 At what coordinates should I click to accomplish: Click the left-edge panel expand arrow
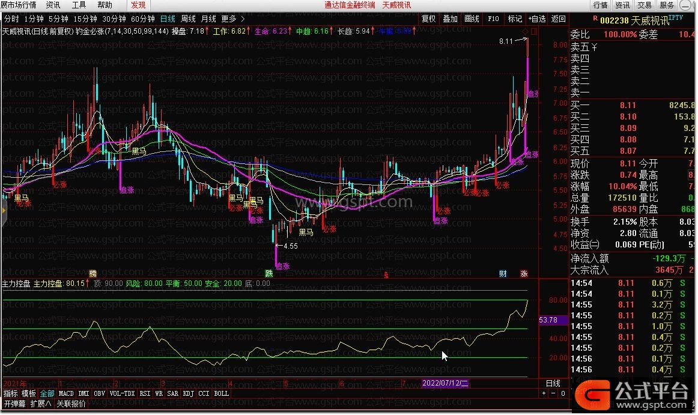4,210
